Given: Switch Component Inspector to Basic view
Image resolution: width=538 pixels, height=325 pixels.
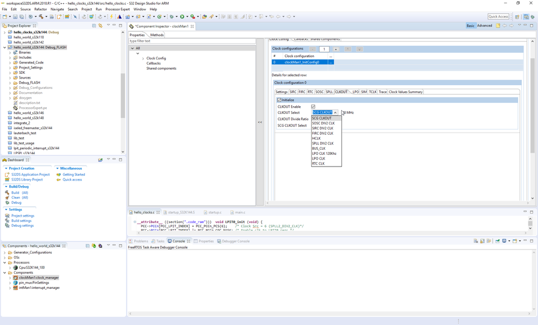Looking at the screenshot, I should (471, 25).
